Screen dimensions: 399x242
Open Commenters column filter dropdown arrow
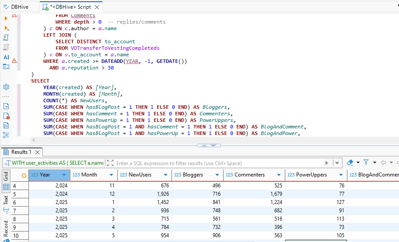point(279,175)
